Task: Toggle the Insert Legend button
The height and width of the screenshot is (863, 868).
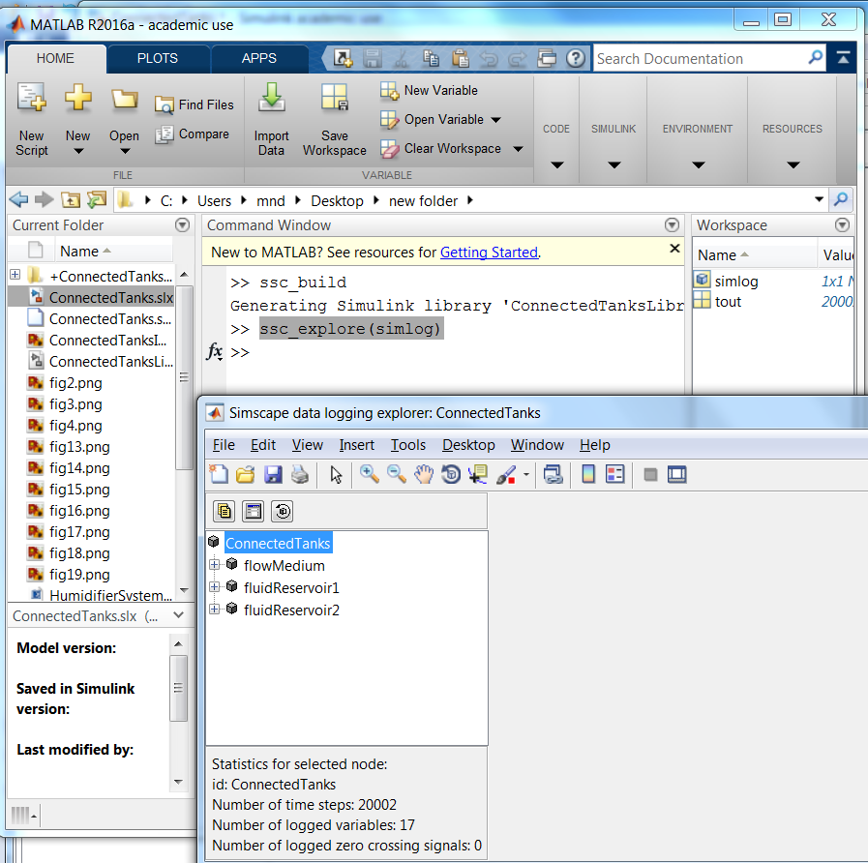Action: (x=615, y=474)
